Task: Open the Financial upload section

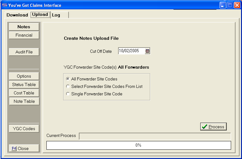Action: tap(24, 35)
